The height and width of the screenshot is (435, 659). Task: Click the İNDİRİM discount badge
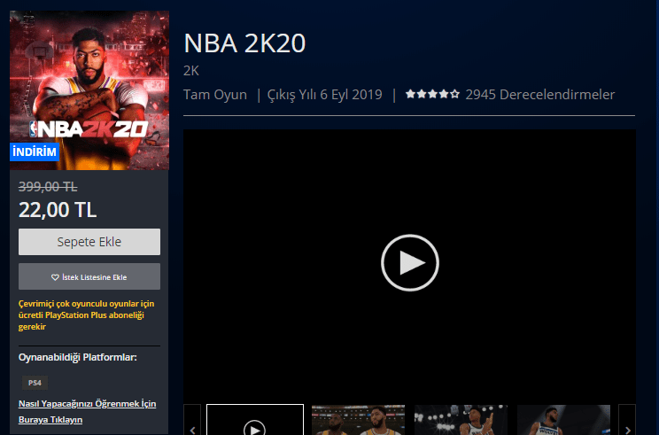tap(35, 151)
